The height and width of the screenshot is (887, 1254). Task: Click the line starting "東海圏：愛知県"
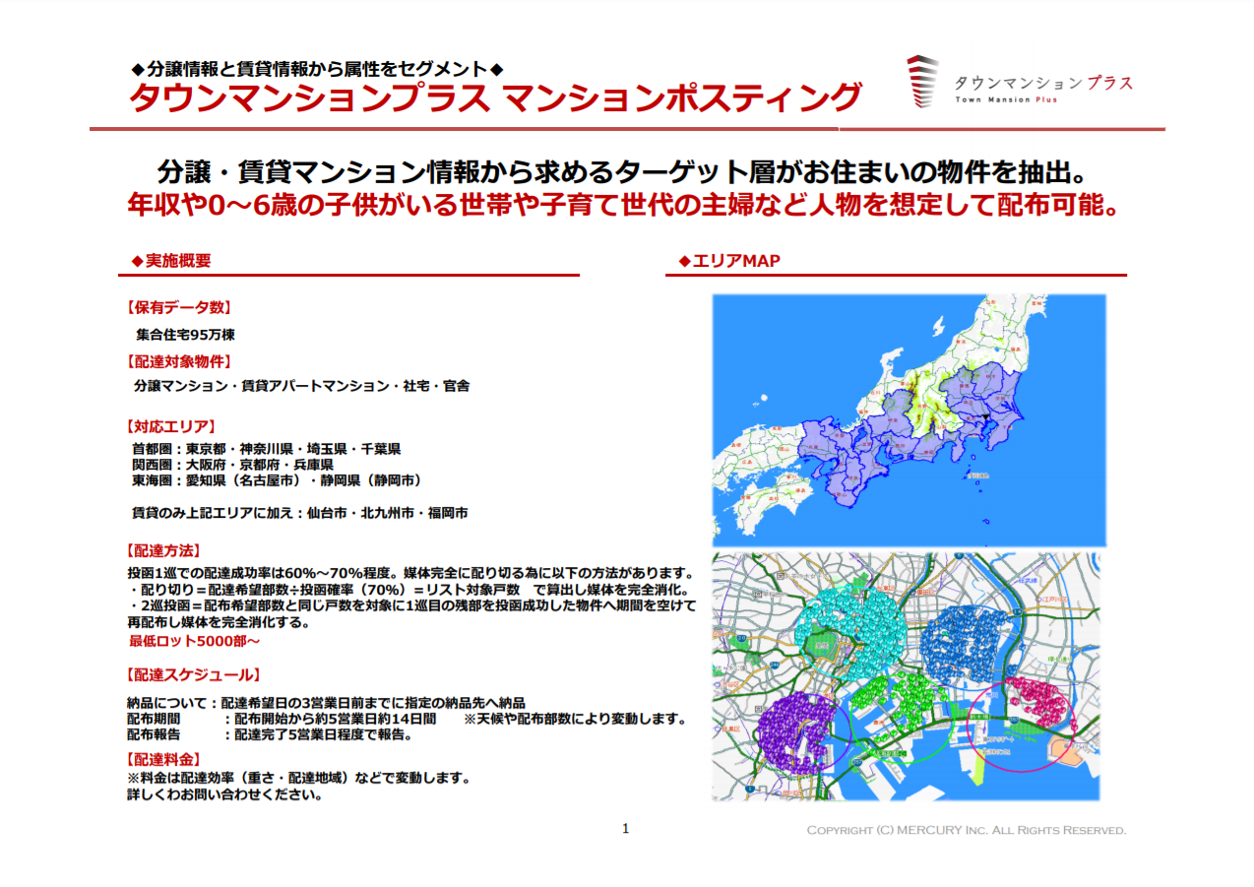point(277,479)
